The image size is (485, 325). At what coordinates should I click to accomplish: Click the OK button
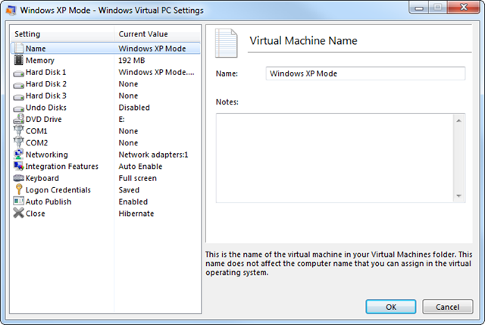pyautogui.click(x=390, y=307)
